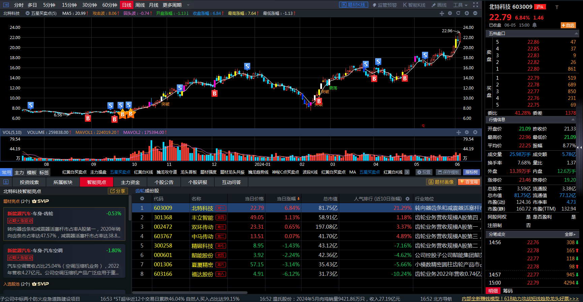Open bottom banner 内部全新赚钱模型 link
This screenshot has width=583, height=302.
[x=520, y=299]
